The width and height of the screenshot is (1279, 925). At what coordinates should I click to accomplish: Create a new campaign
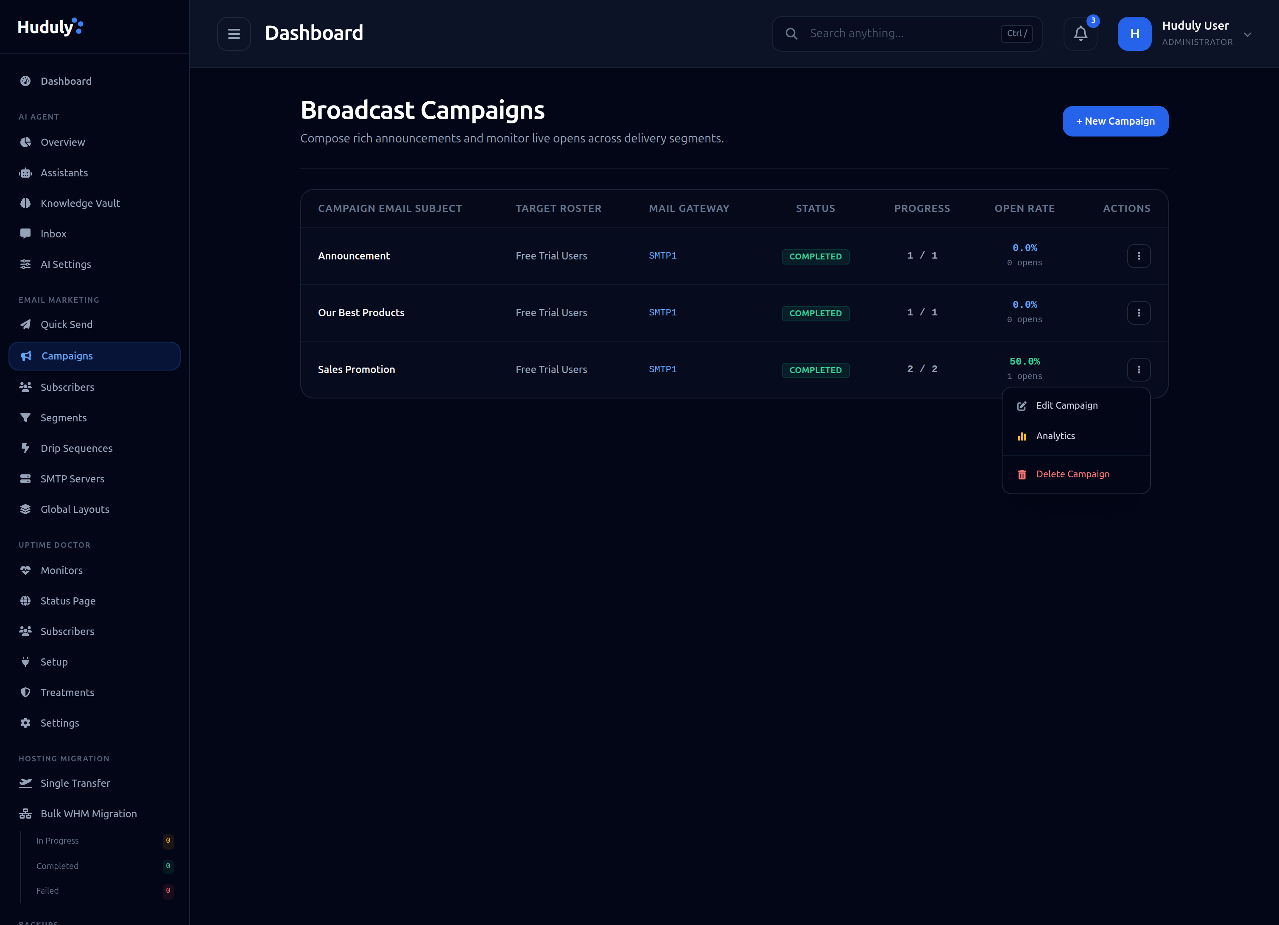pyautogui.click(x=1115, y=121)
